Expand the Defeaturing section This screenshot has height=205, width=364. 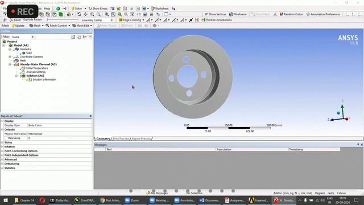click(2, 164)
